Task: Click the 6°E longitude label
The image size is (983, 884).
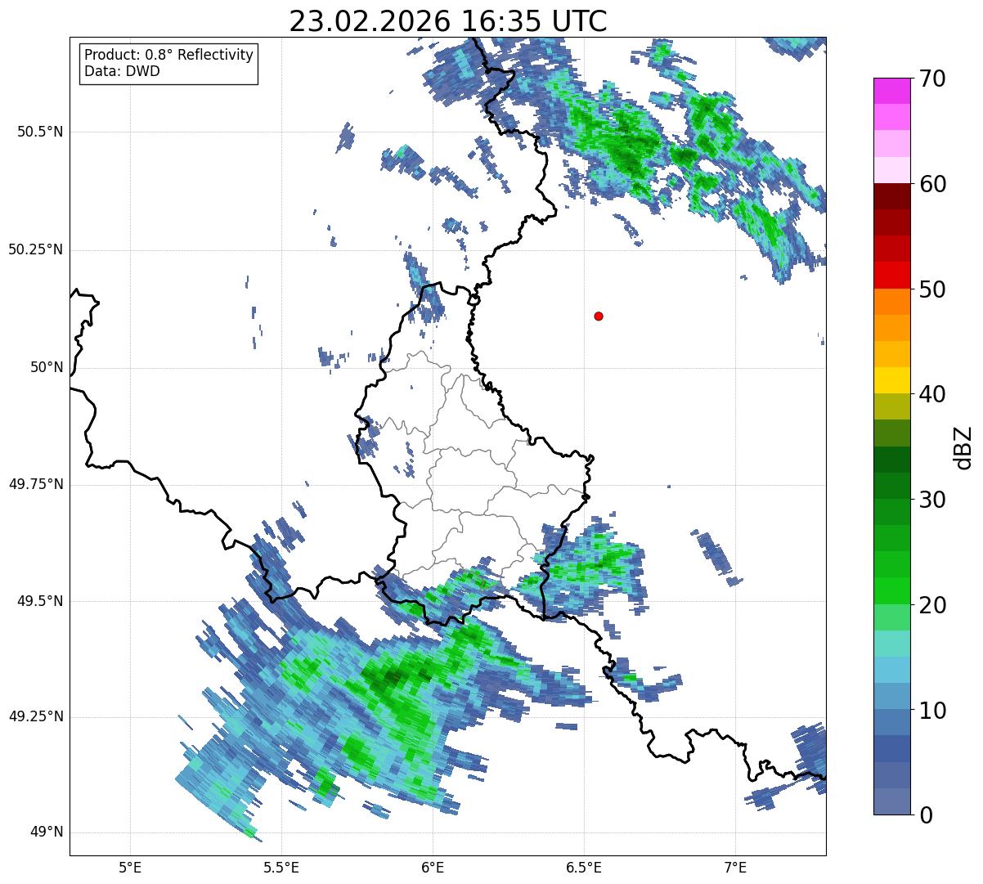Action: pos(433,867)
